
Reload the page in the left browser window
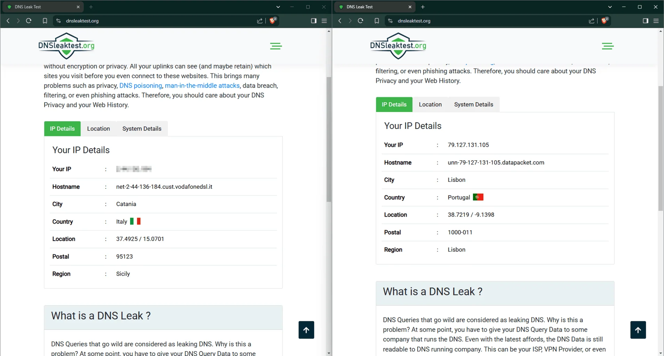pos(29,21)
